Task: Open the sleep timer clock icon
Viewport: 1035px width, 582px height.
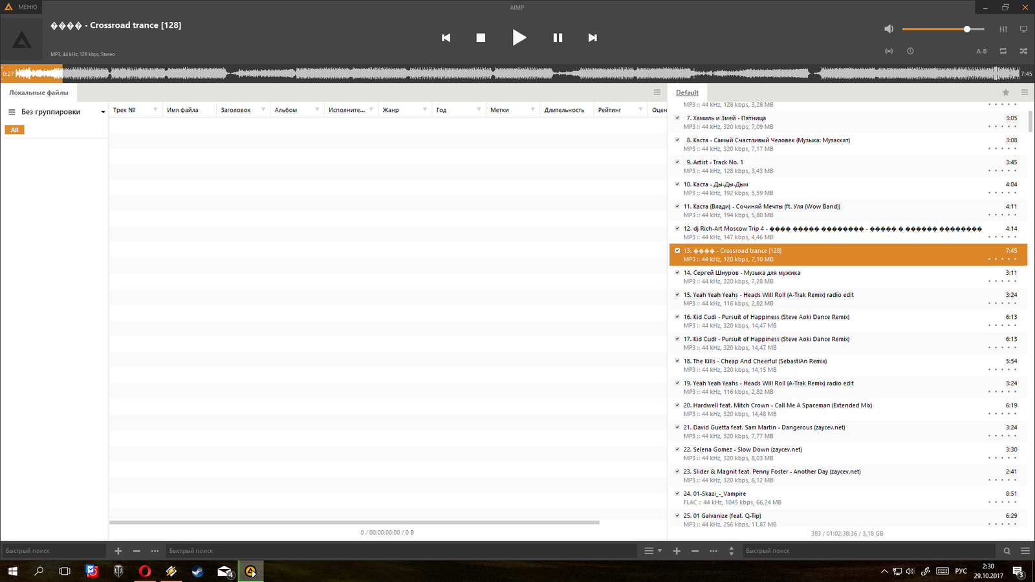Action: coord(910,51)
